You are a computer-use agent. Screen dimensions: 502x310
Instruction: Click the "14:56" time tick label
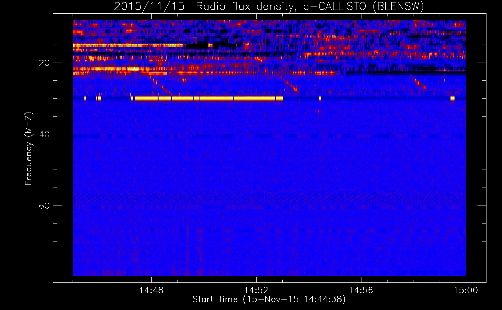point(361,290)
